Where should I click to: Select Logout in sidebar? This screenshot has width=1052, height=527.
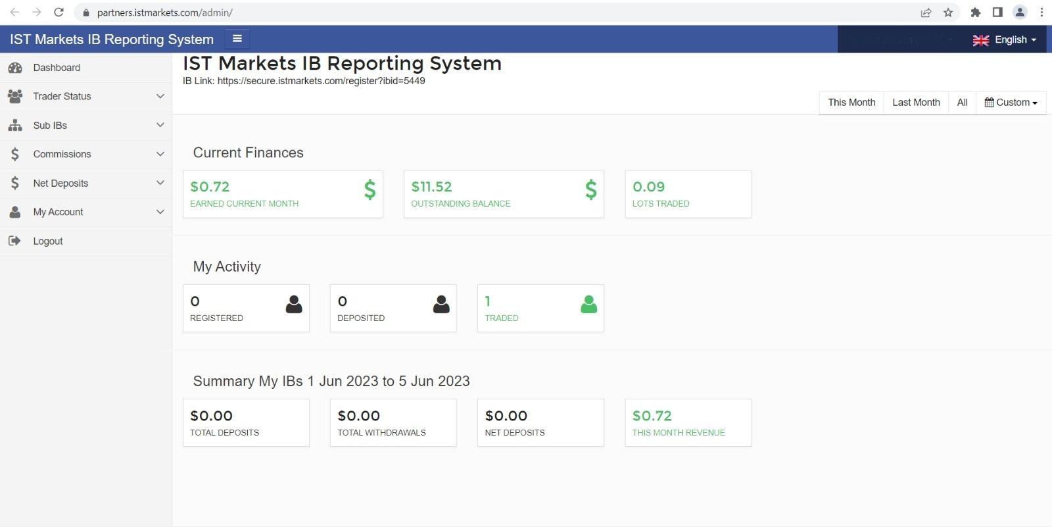pos(85,241)
